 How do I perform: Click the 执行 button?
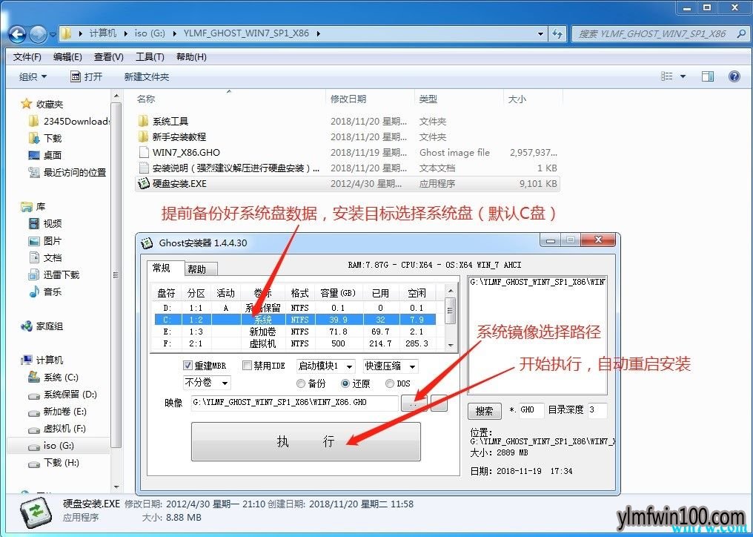[306, 441]
